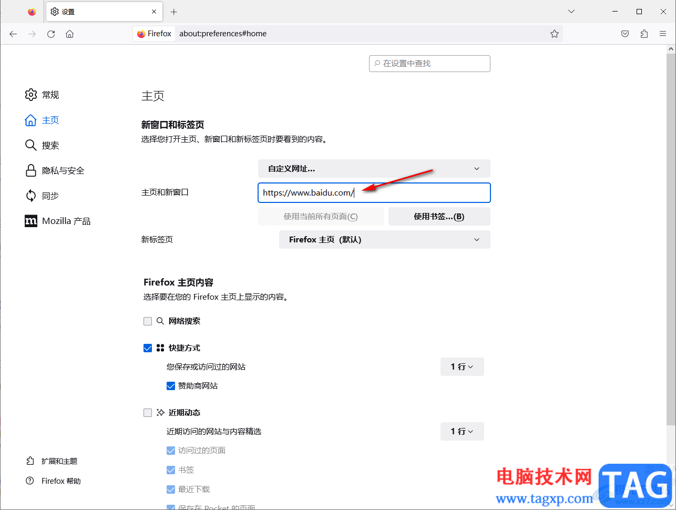Focus the 在设置中查找 search box
The width and height of the screenshot is (676, 510).
[429, 64]
